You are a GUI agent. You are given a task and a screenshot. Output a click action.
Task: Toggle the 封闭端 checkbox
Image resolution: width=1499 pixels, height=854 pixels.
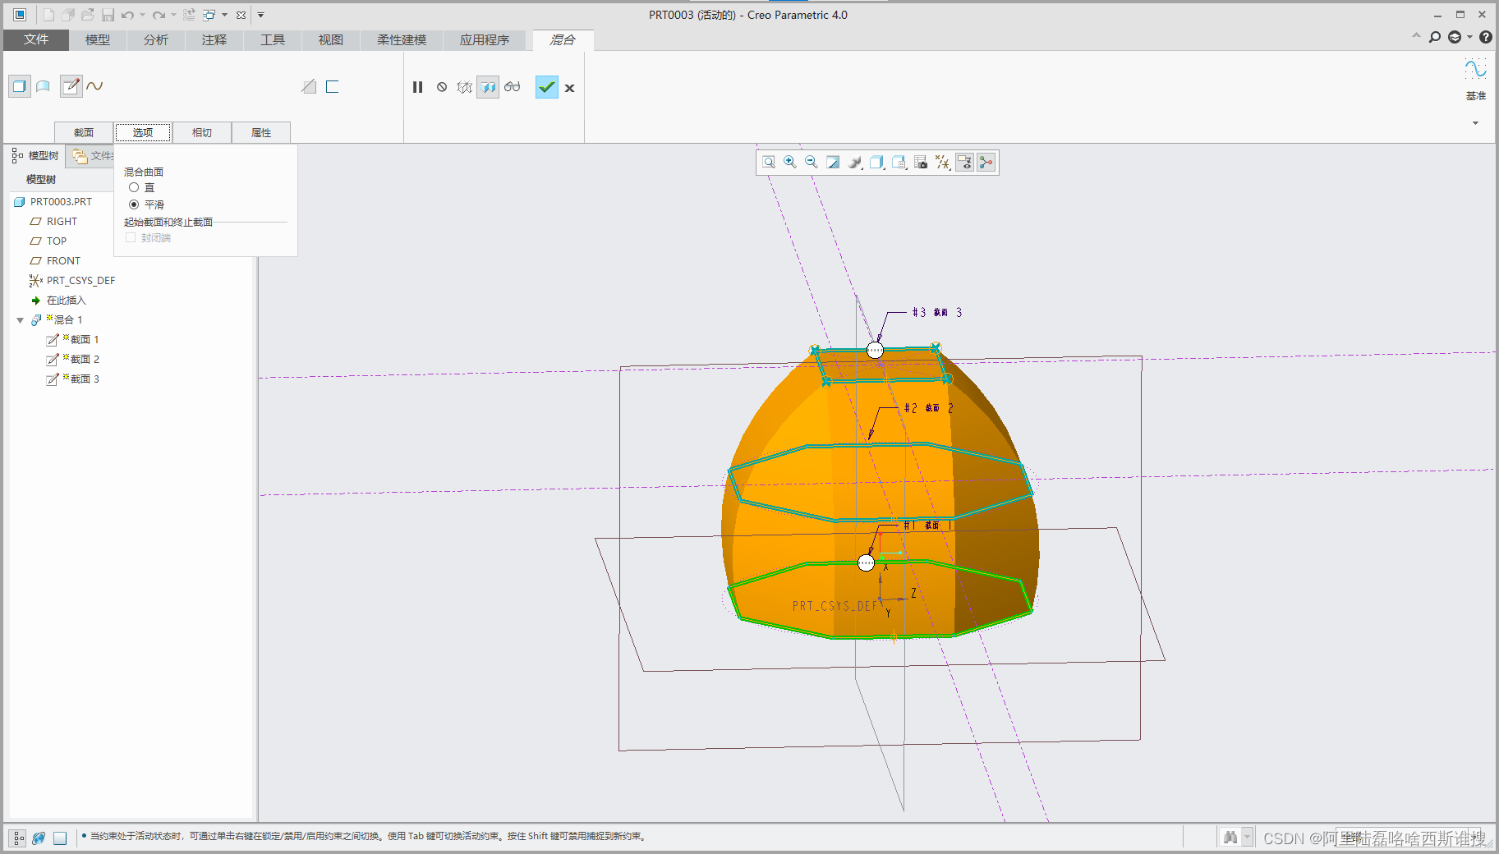click(131, 237)
